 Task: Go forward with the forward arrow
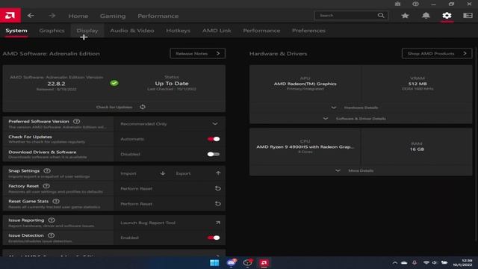point(52,16)
